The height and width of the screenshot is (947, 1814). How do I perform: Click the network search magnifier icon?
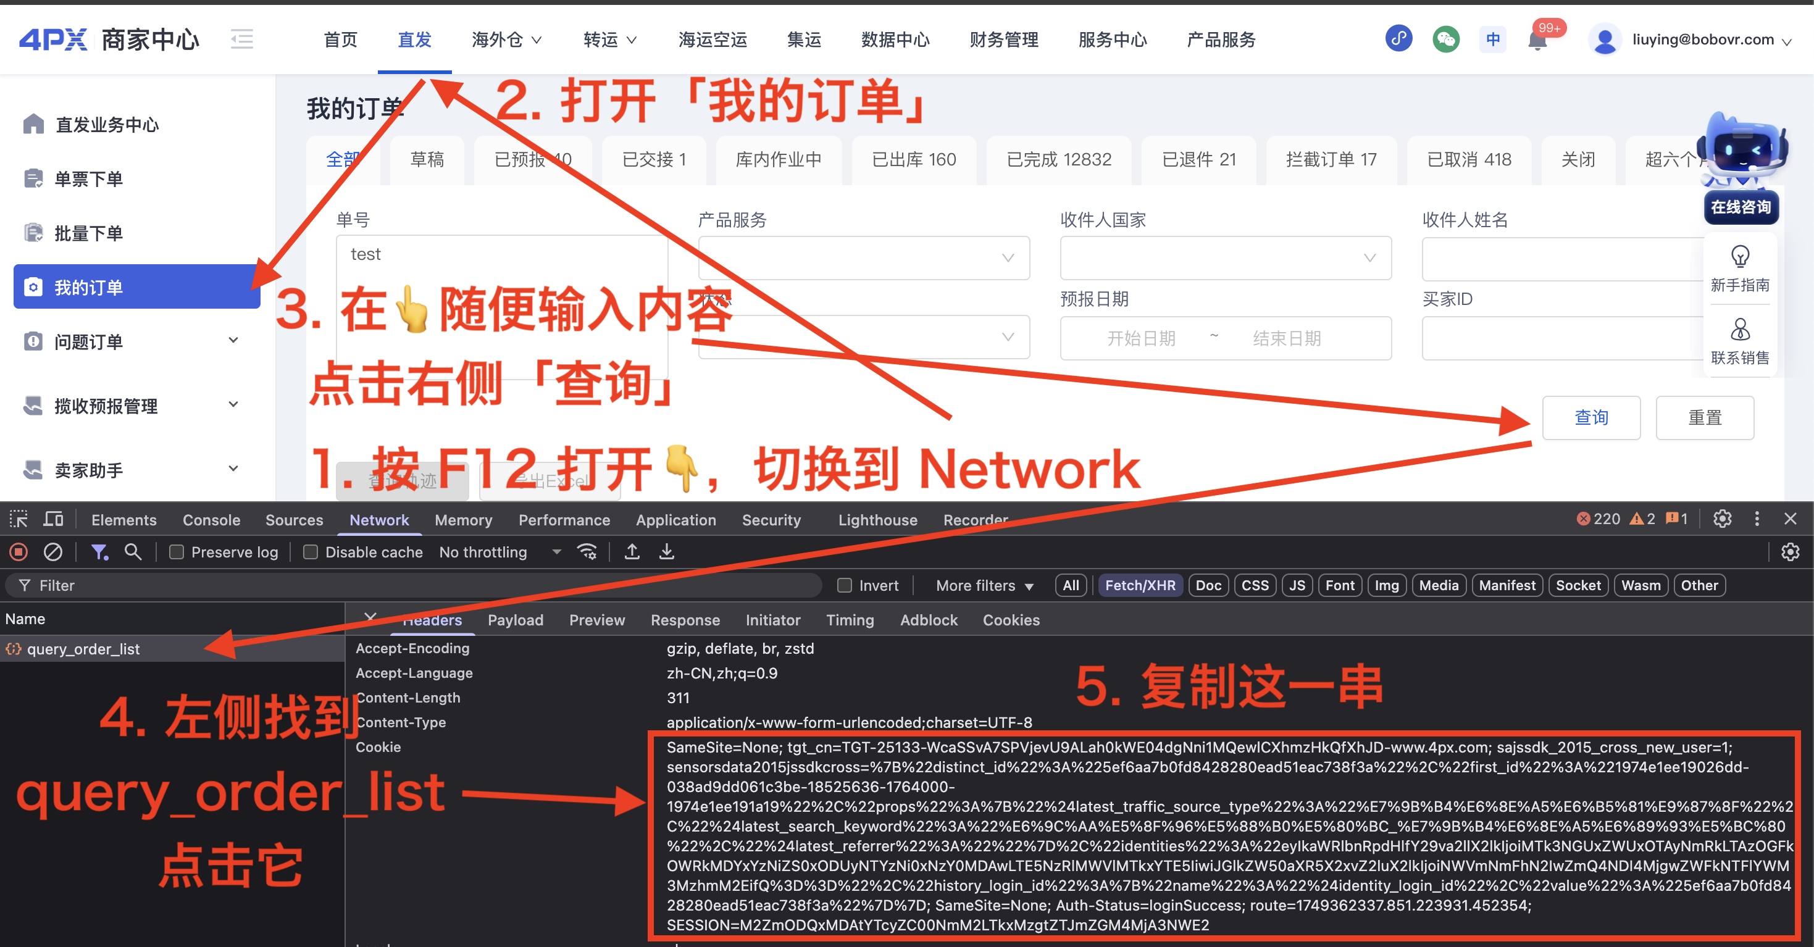pos(133,552)
